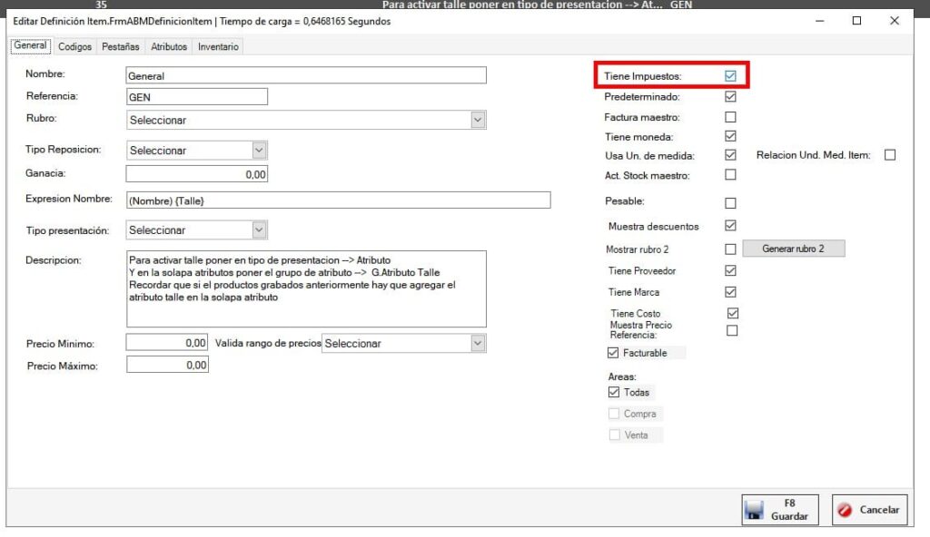Check the Mostrar rubro 2 box
The height and width of the screenshot is (537, 930).
pyautogui.click(x=730, y=249)
